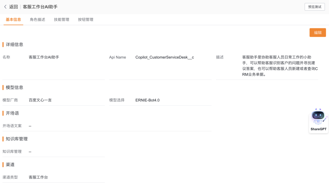
Task: Open the ShareGPT robot assistant
Action: (318, 120)
